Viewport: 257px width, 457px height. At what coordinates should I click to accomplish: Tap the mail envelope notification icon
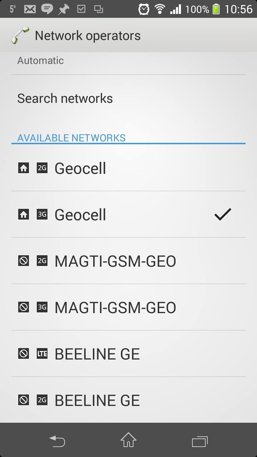tap(30, 9)
